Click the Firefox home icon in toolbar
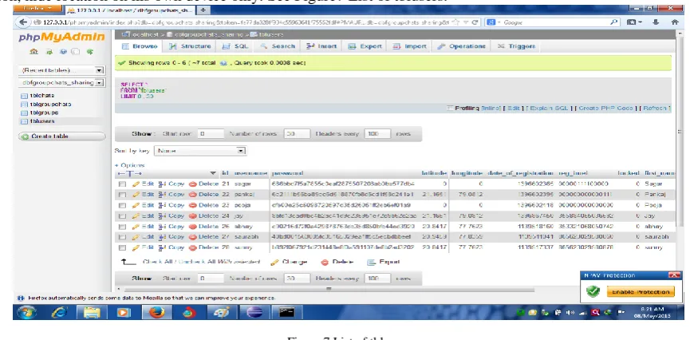Screen dimensions: 690x340 675,22
